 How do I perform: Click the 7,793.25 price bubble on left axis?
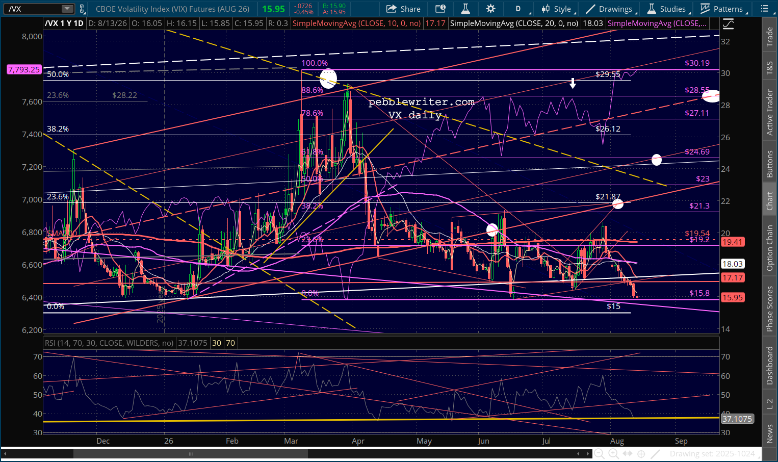tap(24, 69)
